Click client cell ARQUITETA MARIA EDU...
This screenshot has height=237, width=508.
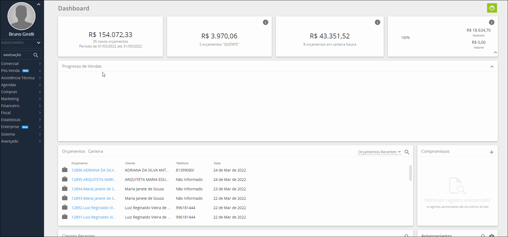point(147,180)
